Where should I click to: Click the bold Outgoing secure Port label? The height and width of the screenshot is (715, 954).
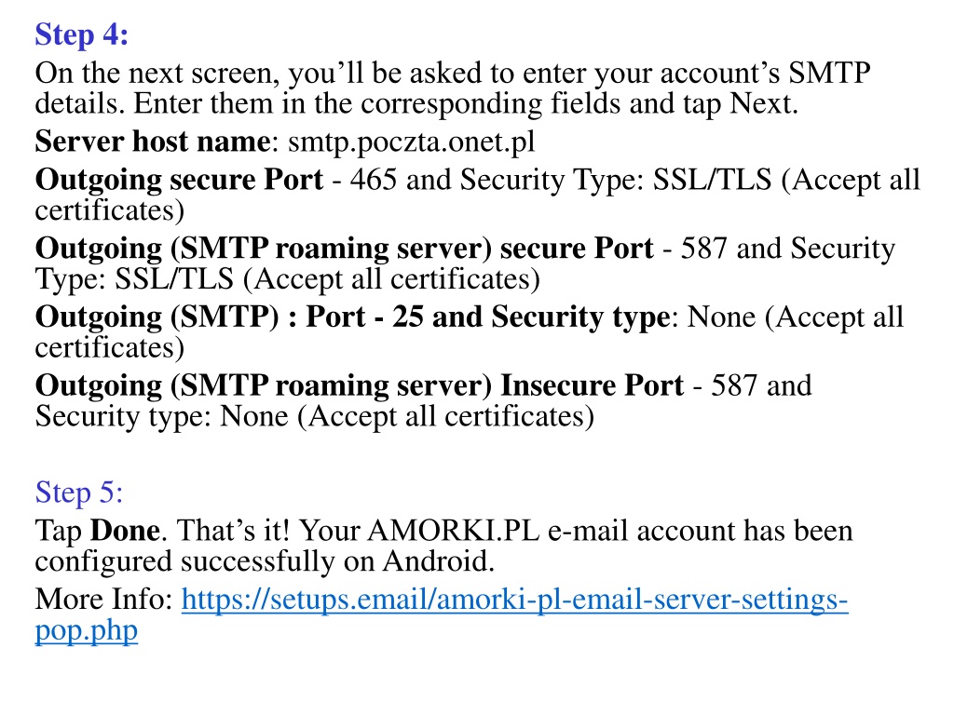(x=180, y=180)
